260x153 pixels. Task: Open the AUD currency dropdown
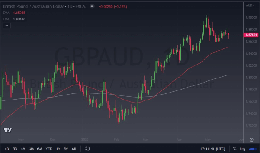point(250,5)
